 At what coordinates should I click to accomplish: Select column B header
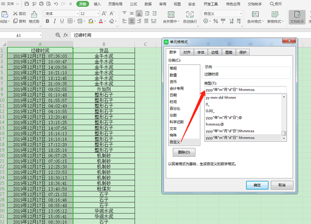[x=104, y=44]
